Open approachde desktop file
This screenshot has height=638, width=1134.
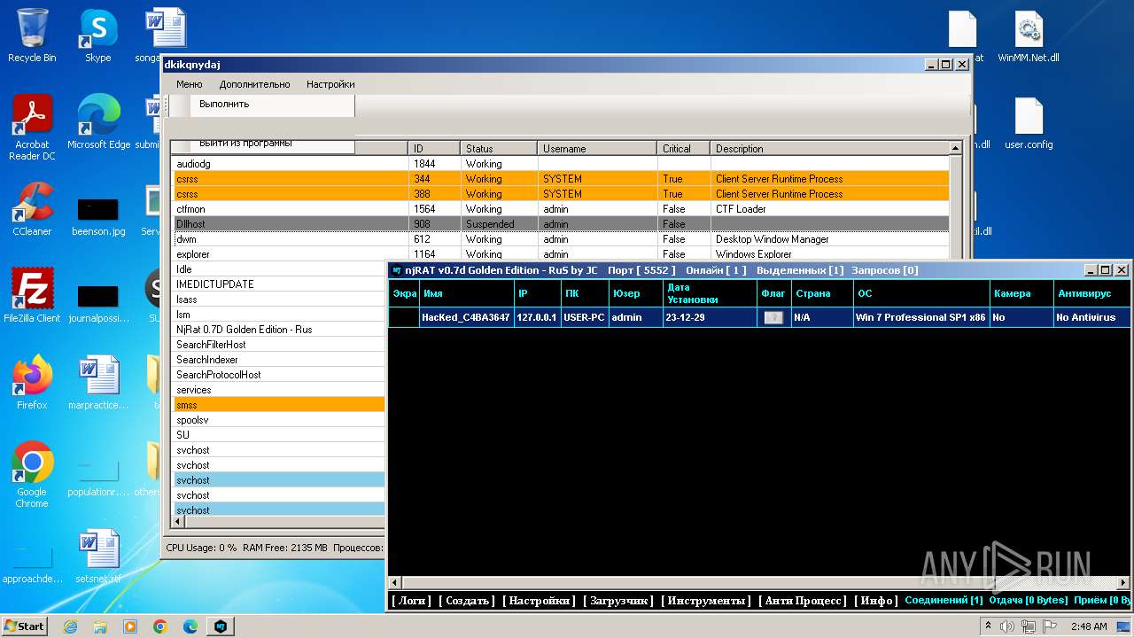[32, 565]
